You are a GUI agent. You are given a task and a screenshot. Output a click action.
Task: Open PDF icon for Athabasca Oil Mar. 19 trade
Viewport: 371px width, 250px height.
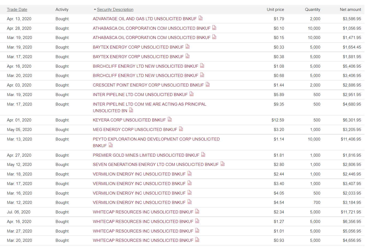(214, 37)
